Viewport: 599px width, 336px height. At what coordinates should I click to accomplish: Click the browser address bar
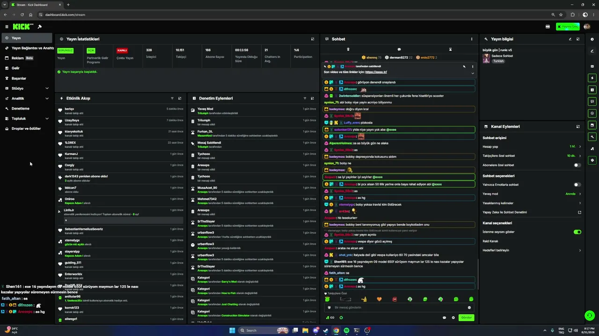[x=295, y=14]
